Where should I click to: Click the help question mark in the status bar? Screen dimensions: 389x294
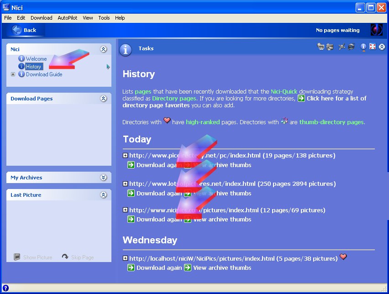point(5,288)
